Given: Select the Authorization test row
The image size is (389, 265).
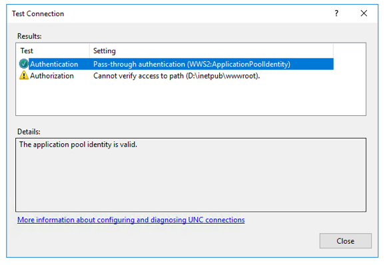Looking at the screenshot, I should (x=176, y=76).
